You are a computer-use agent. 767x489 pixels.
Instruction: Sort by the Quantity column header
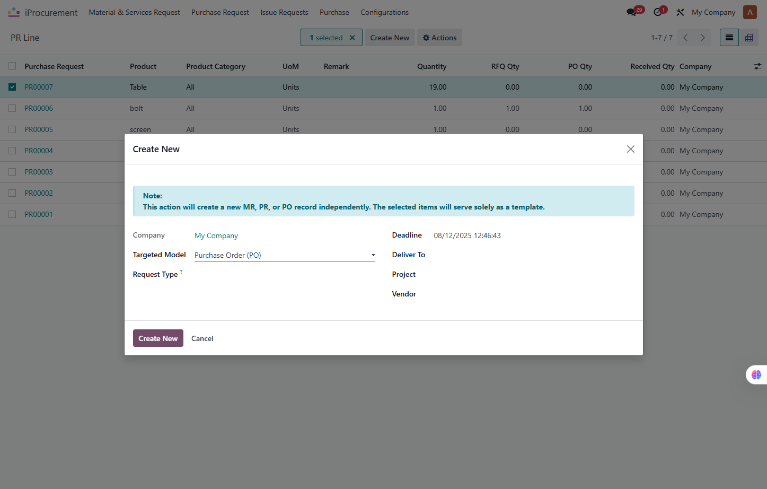tap(431, 66)
